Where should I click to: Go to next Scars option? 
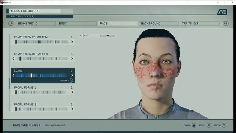pyautogui.click(x=72, y=75)
